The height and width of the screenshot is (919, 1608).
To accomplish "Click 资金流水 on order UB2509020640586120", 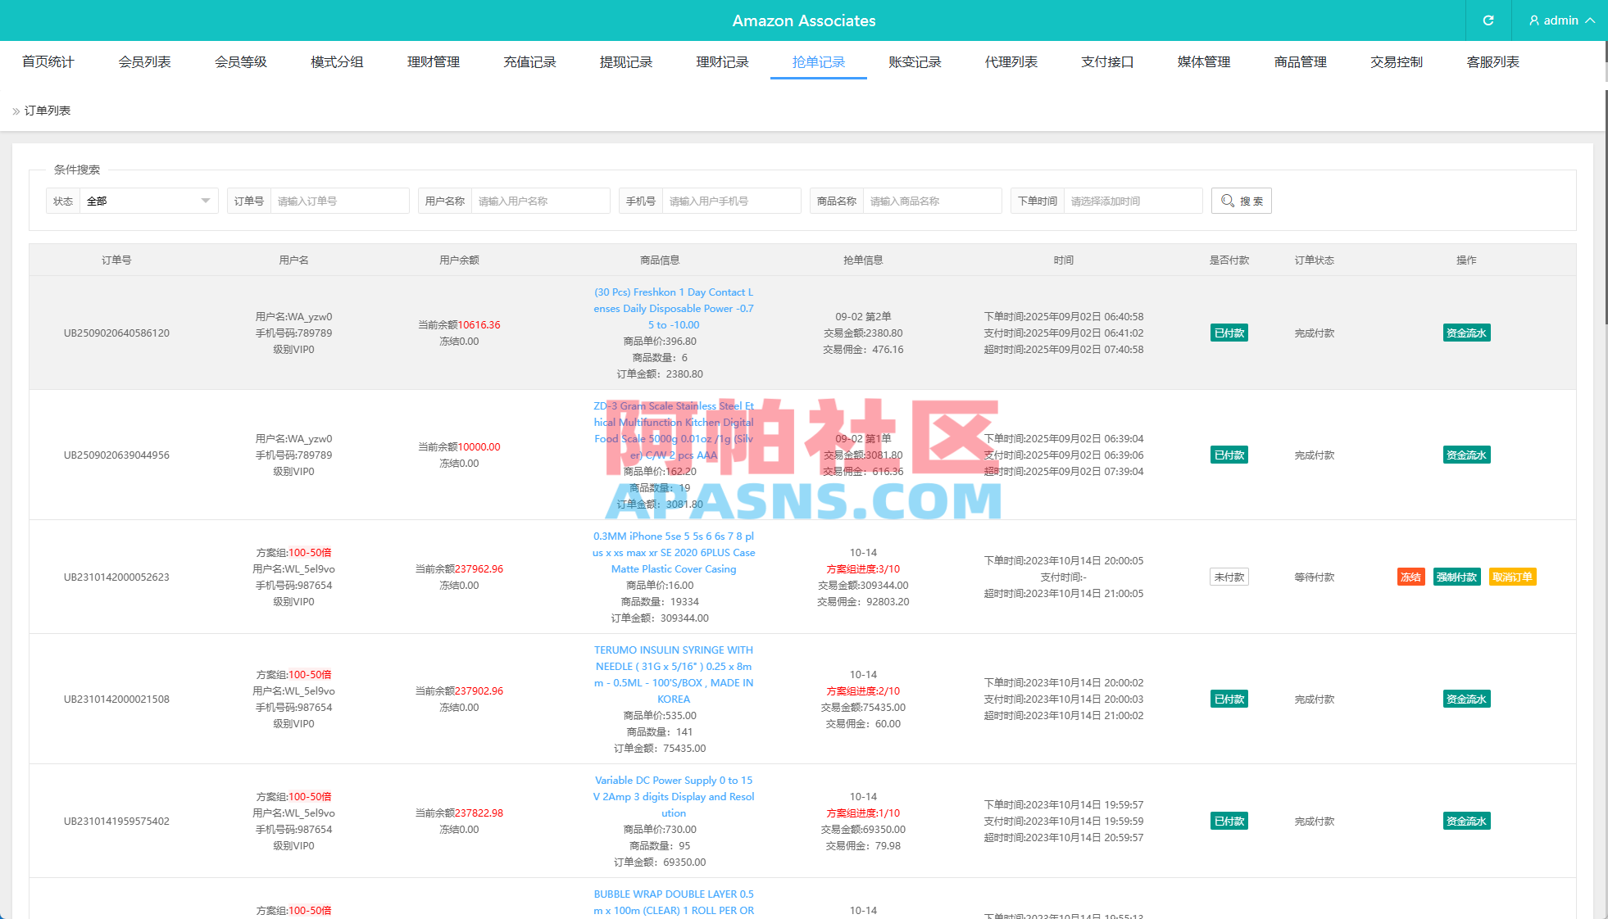I will pos(1466,333).
